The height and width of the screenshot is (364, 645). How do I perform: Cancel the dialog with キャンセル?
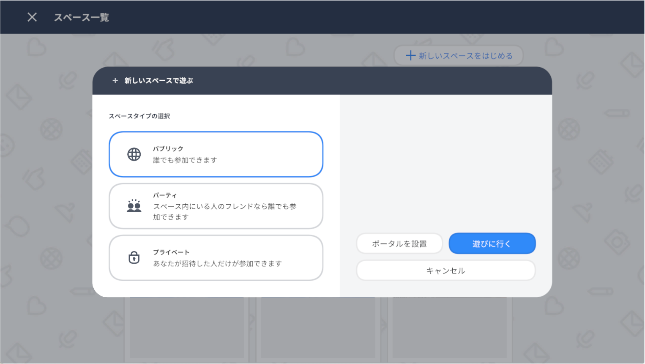click(445, 271)
